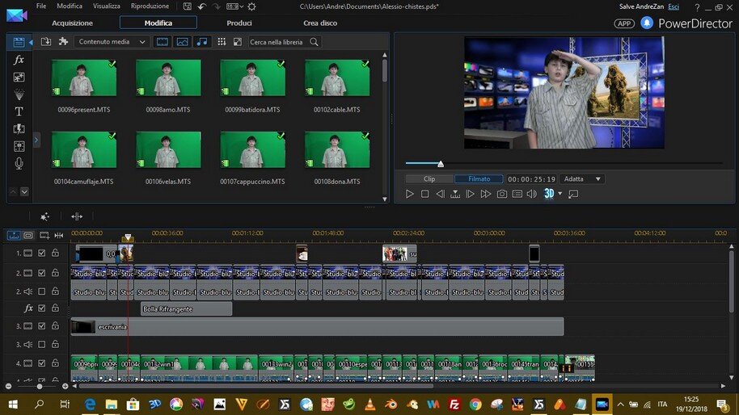Click the APP button

click(x=624, y=23)
